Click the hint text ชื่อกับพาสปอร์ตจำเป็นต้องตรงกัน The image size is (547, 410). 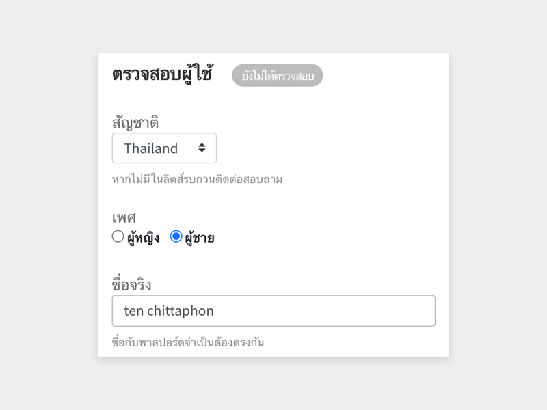point(187,342)
